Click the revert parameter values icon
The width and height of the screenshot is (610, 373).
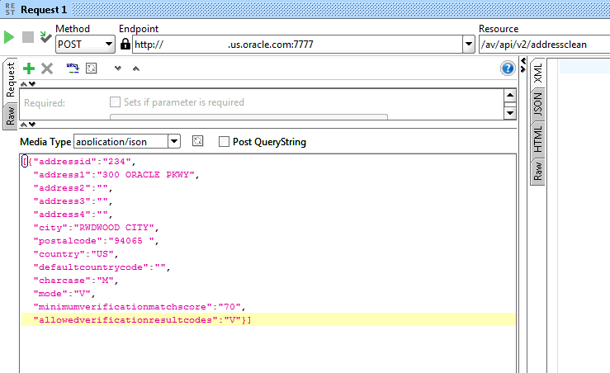pyautogui.click(x=92, y=68)
